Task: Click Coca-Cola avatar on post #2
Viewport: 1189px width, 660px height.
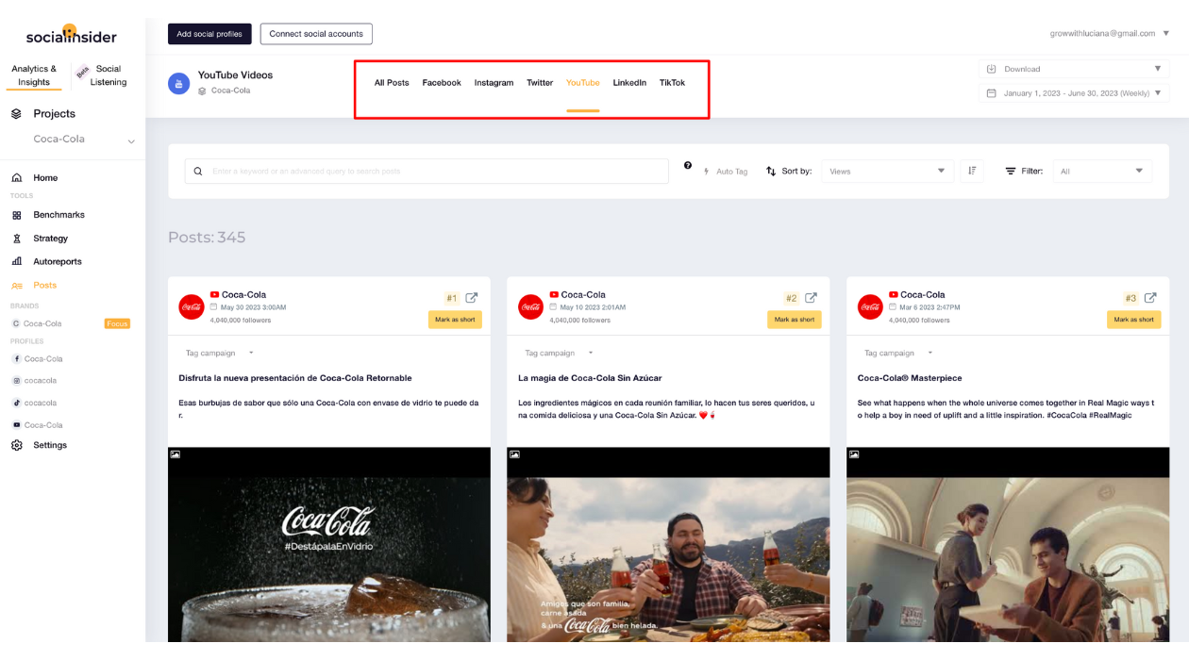Action: [x=530, y=306]
